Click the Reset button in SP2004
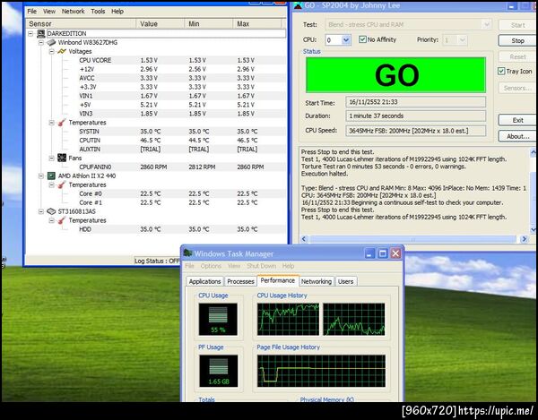The width and height of the screenshot is (538, 420). [x=517, y=56]
